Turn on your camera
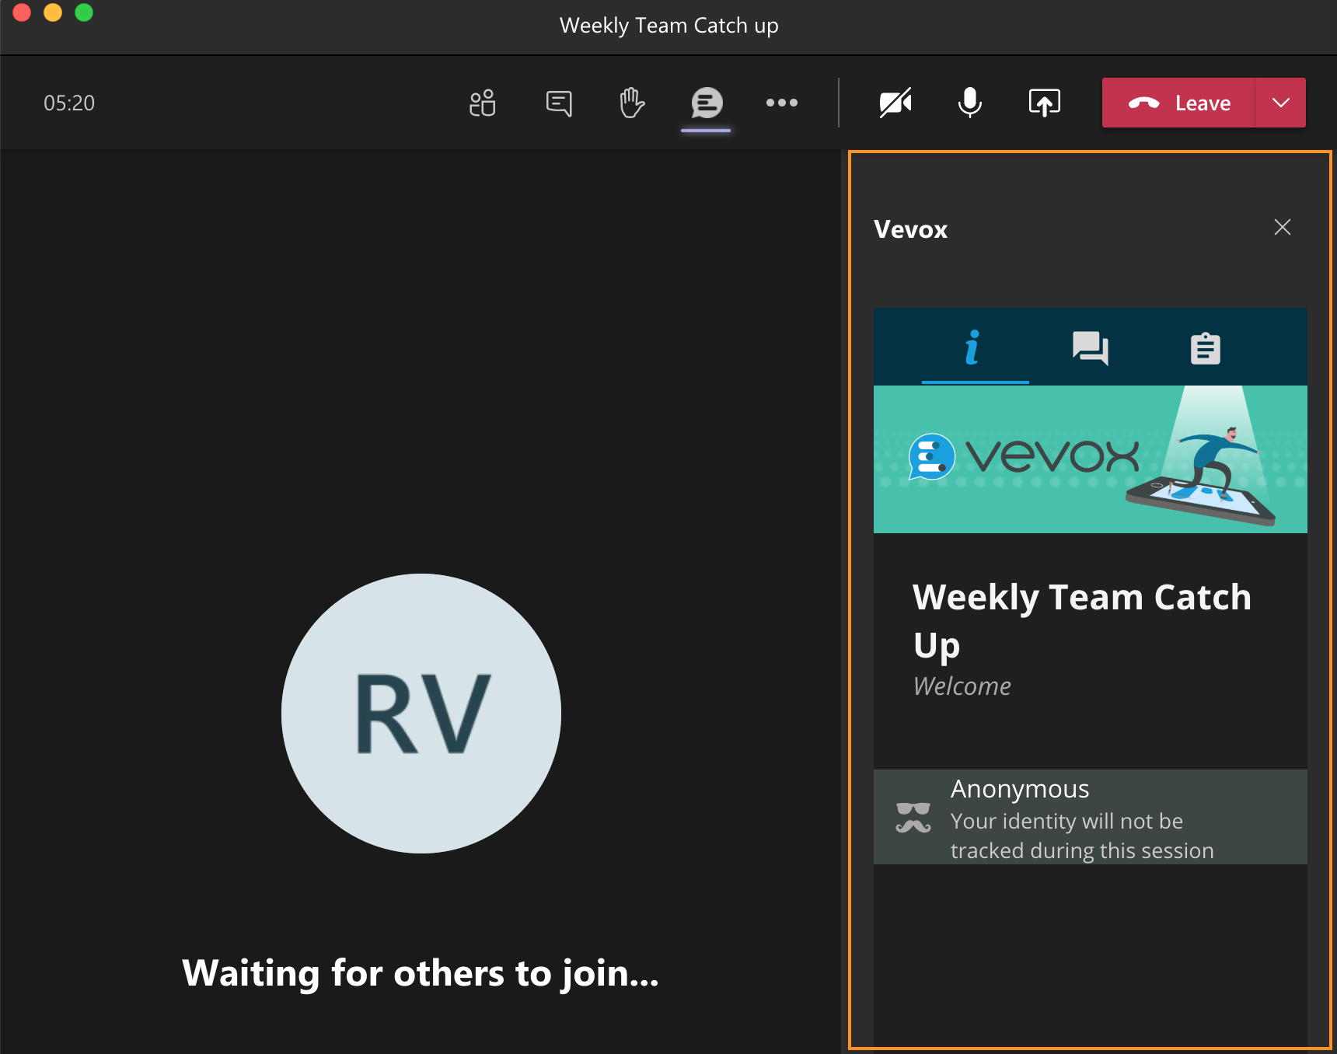The width and height of the screenshot is (1337, 1054). [895, 103]
